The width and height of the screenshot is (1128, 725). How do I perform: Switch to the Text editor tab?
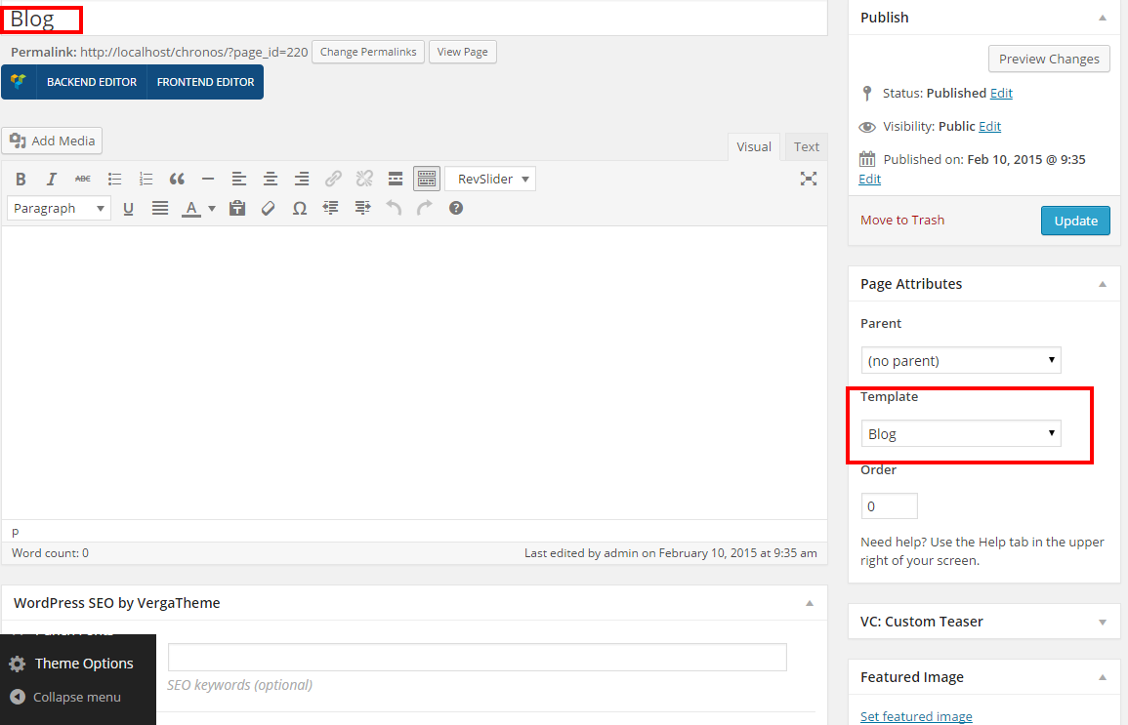[806, 146]
